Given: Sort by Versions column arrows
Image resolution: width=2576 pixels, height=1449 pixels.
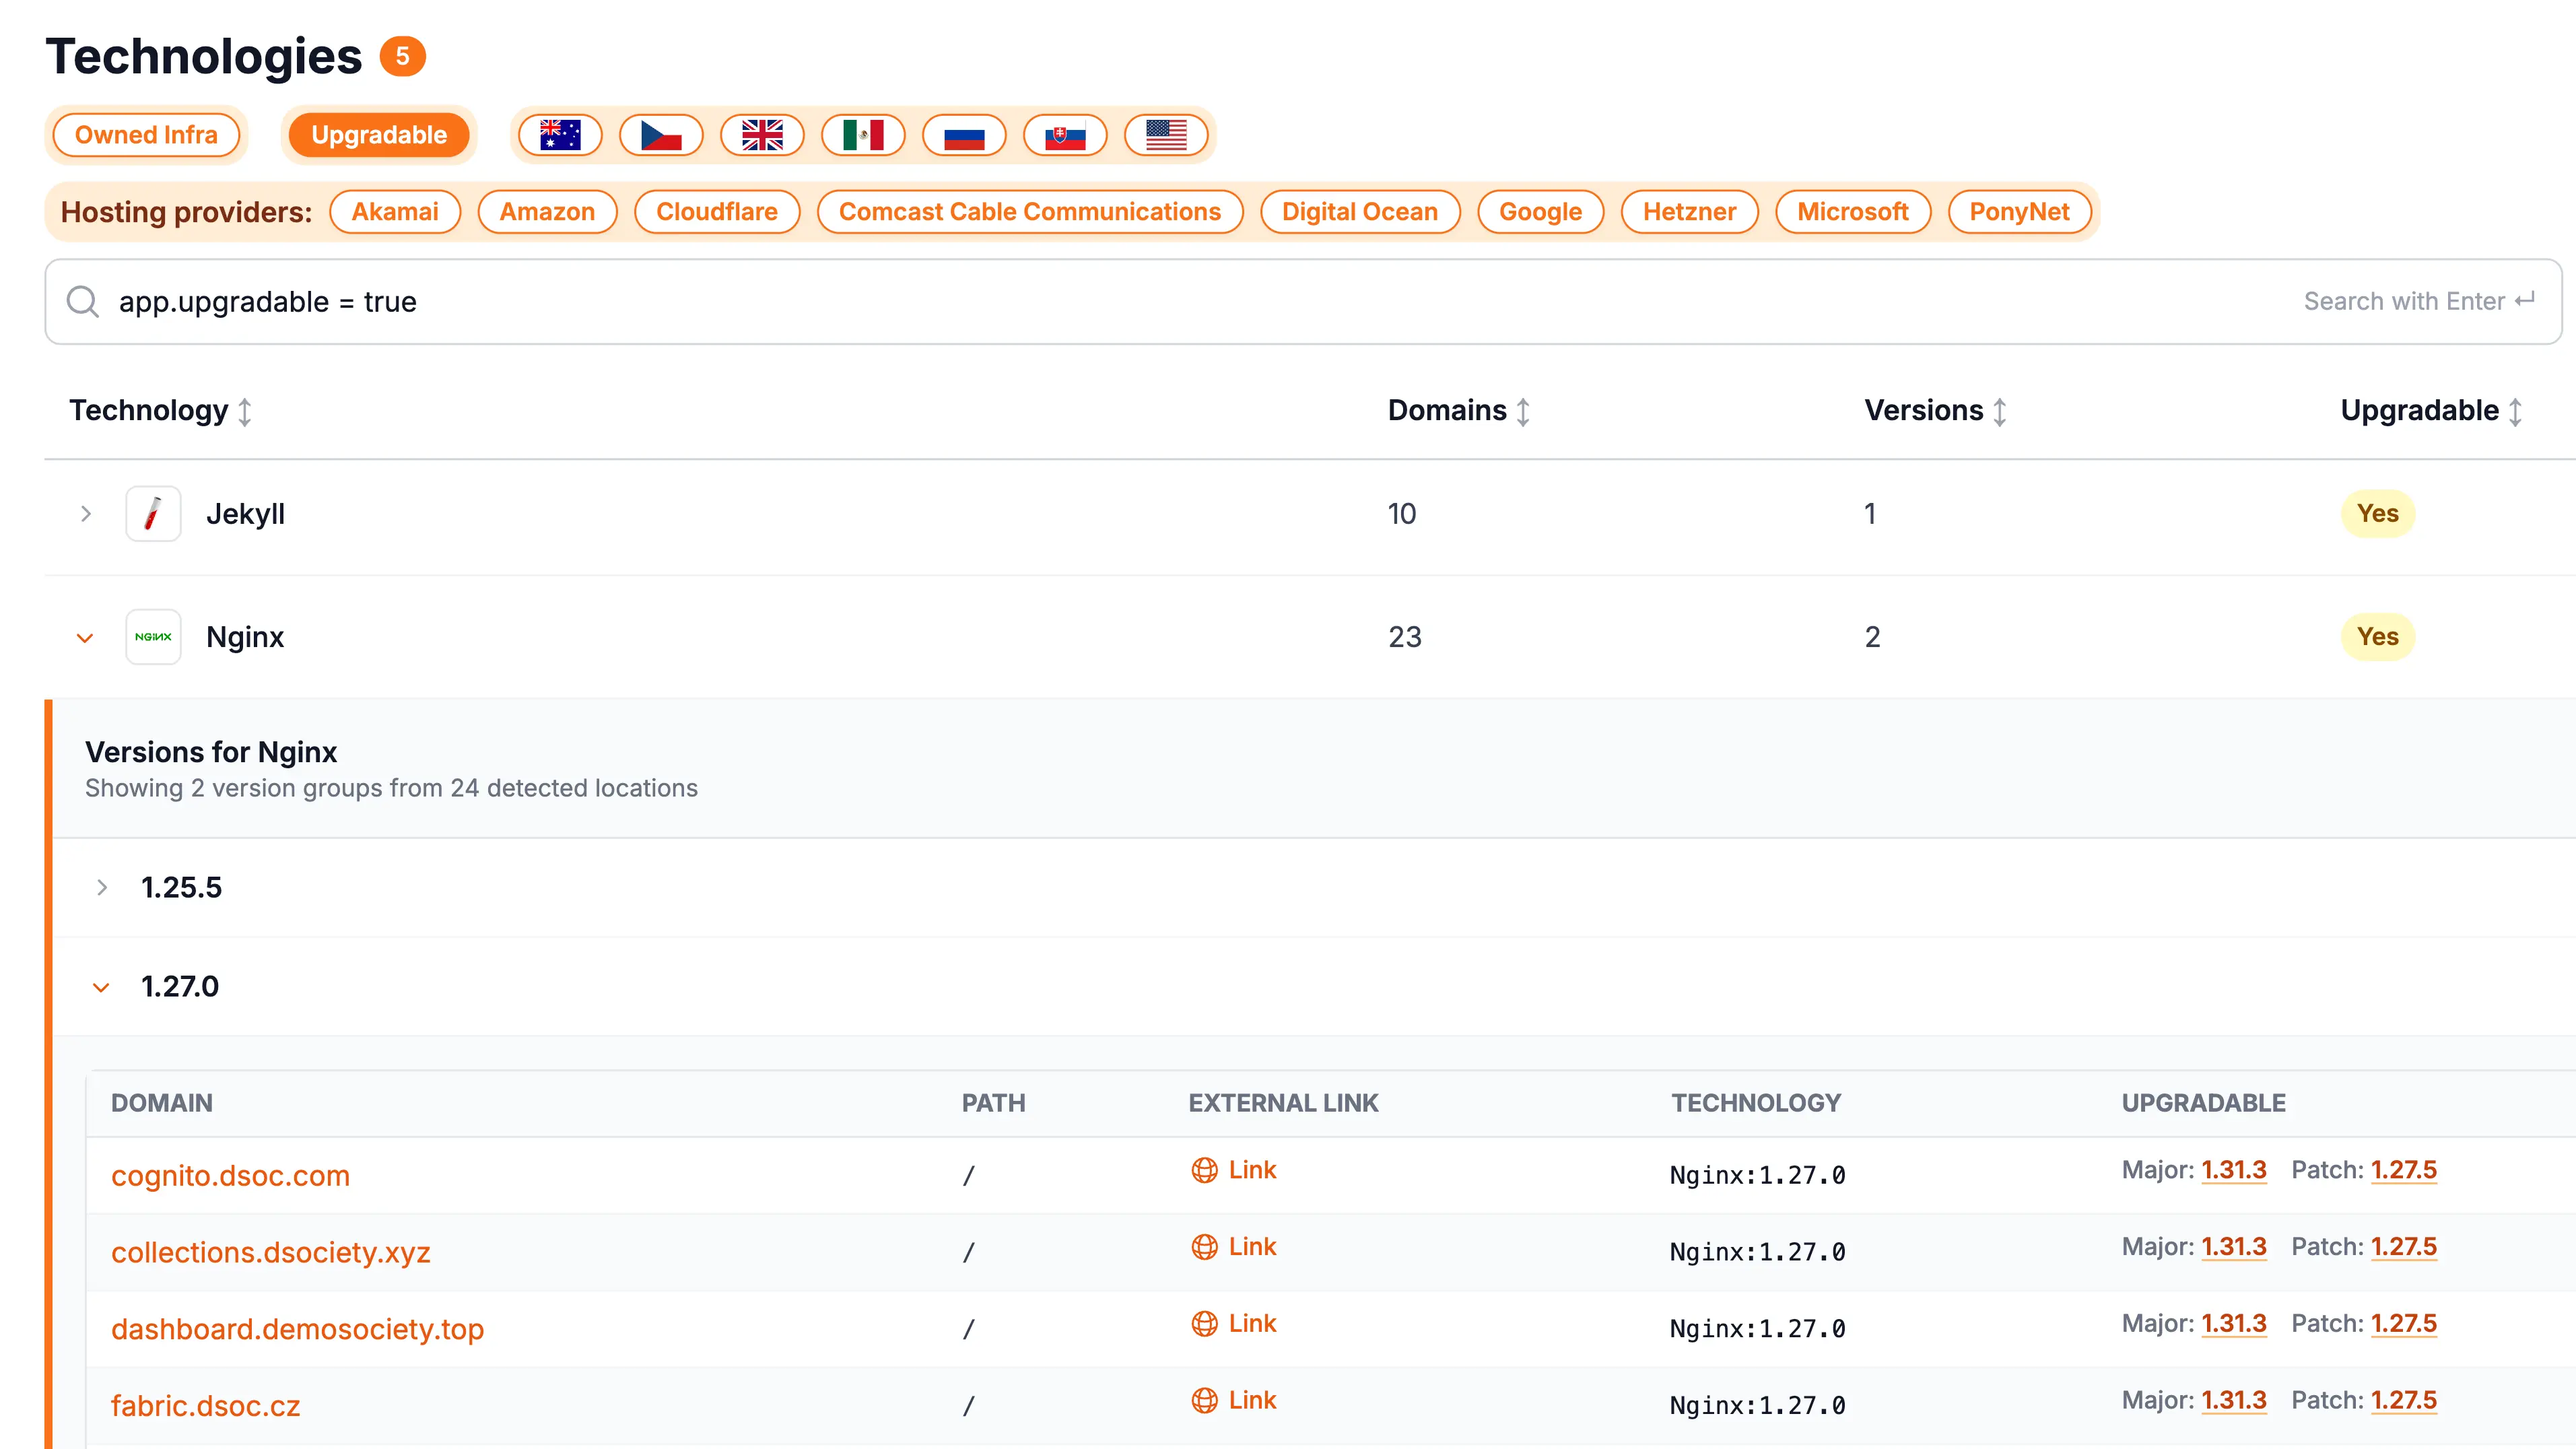Looking at the screenshot, I should [x=1999, y=411].
